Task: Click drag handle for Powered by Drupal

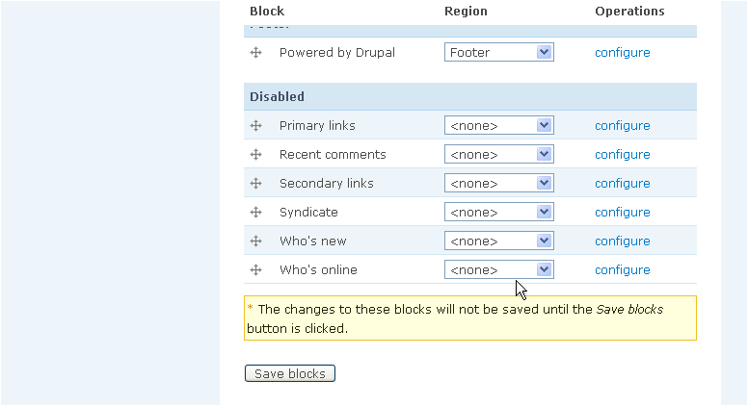Action: [x=256, y=52]
